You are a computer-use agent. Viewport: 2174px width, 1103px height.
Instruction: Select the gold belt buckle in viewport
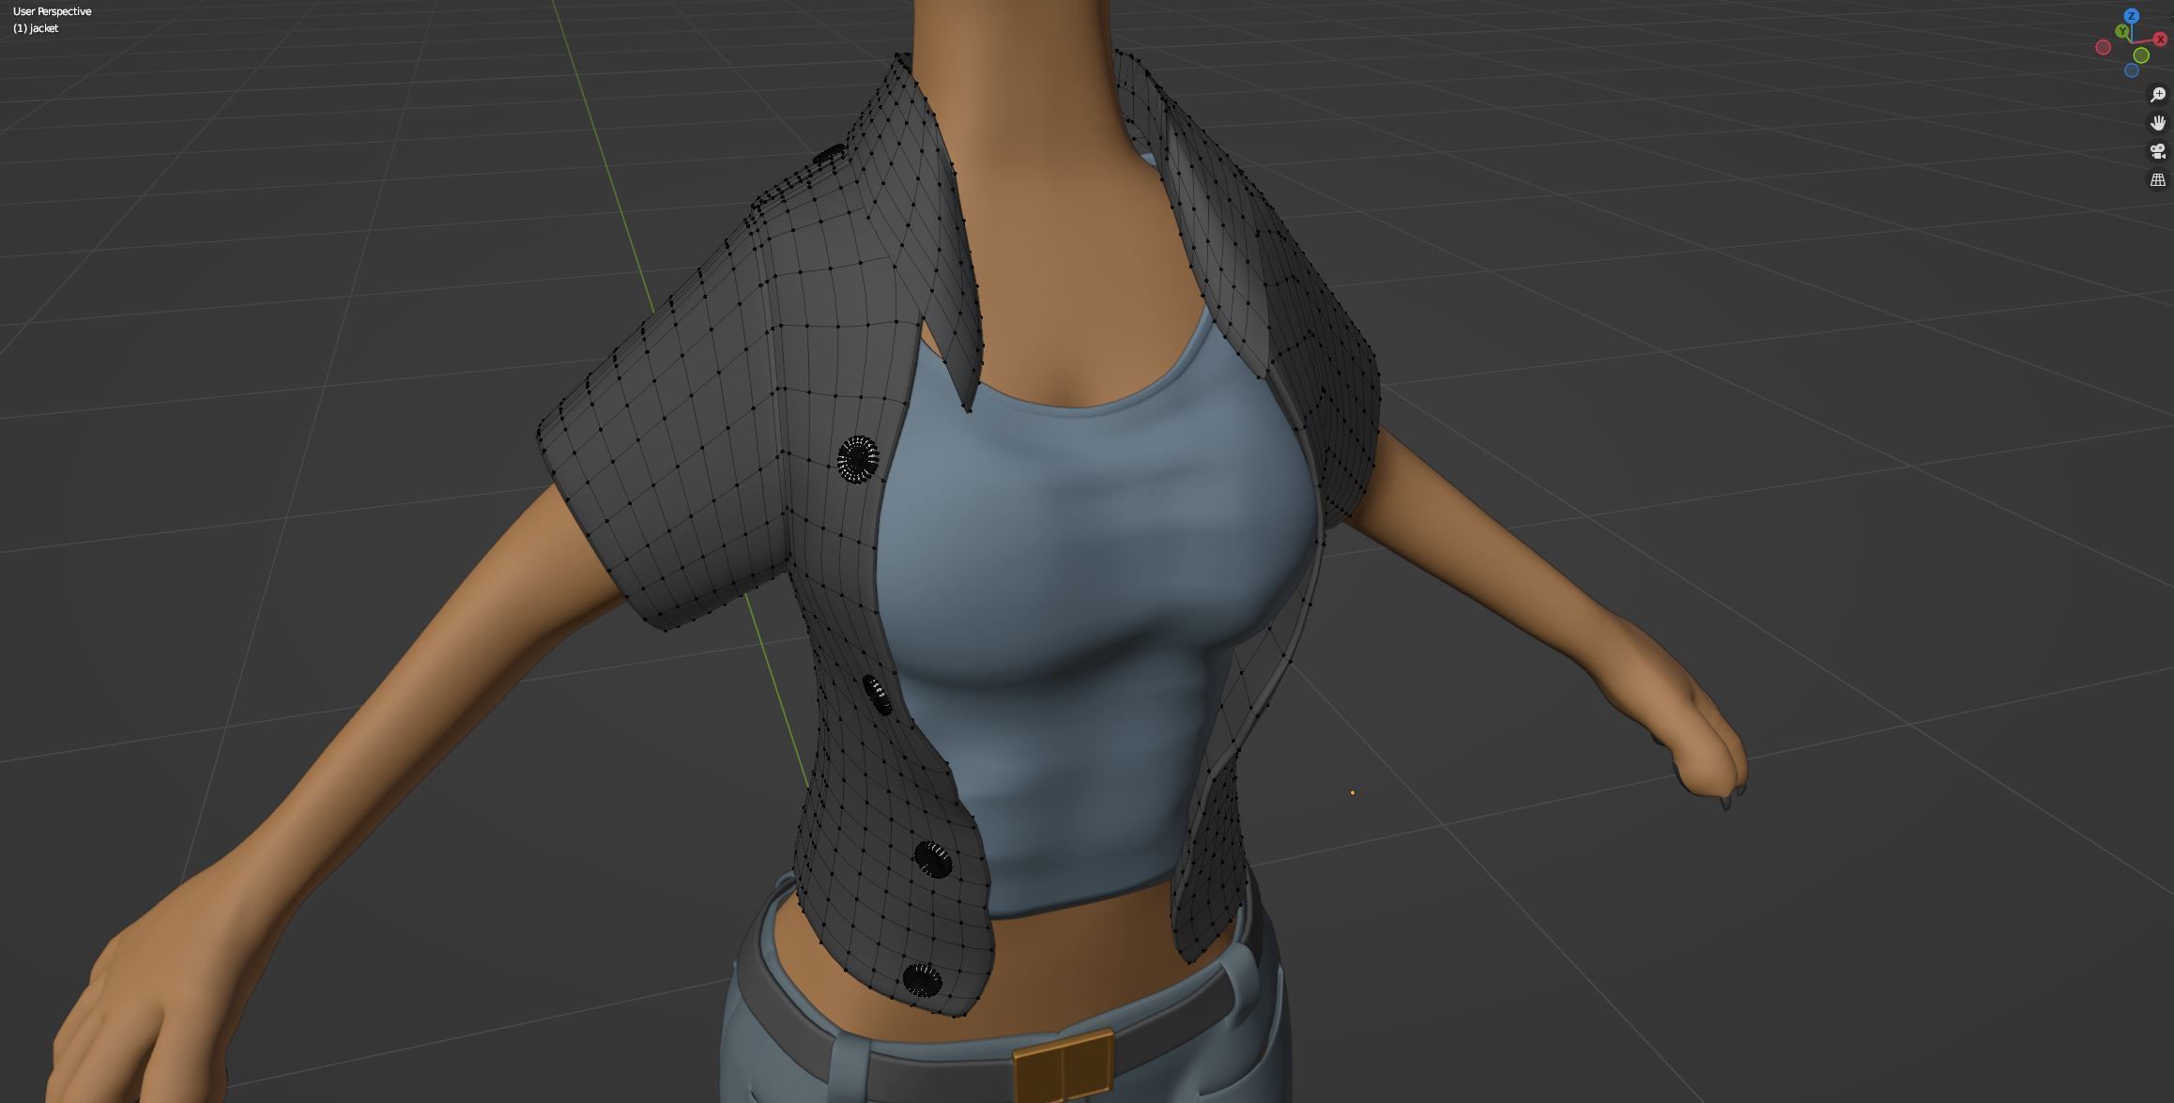click(x=1064, y=1065)
